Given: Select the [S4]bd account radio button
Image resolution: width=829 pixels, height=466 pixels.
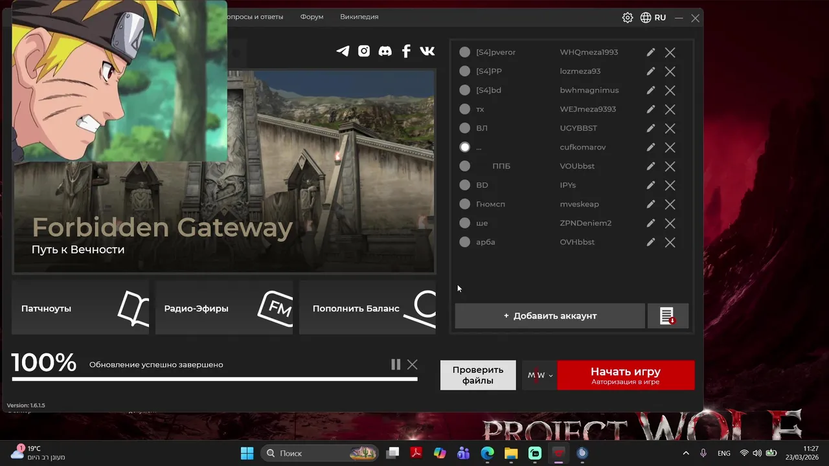Looking at the screenshot, I should (464, 90).
